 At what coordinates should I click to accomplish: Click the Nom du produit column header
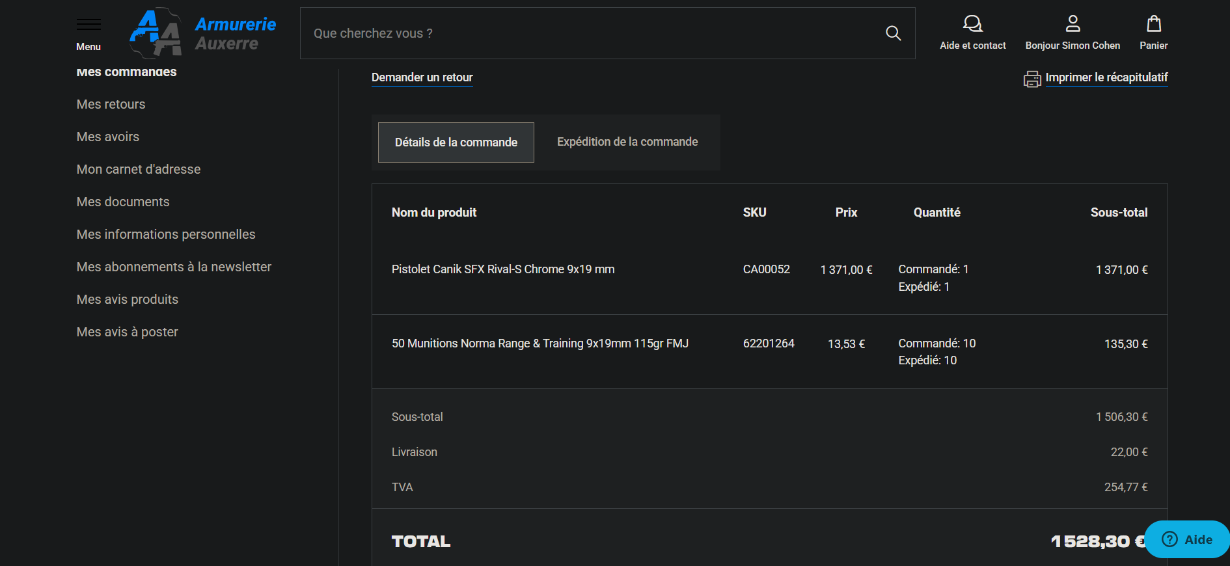click(x=434, y=213)
